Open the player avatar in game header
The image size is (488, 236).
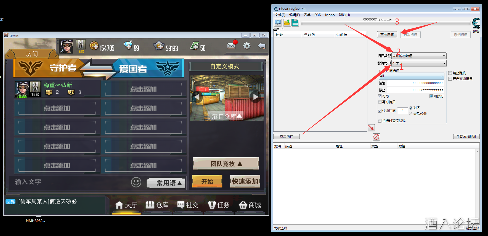click(x=67, y=46)
